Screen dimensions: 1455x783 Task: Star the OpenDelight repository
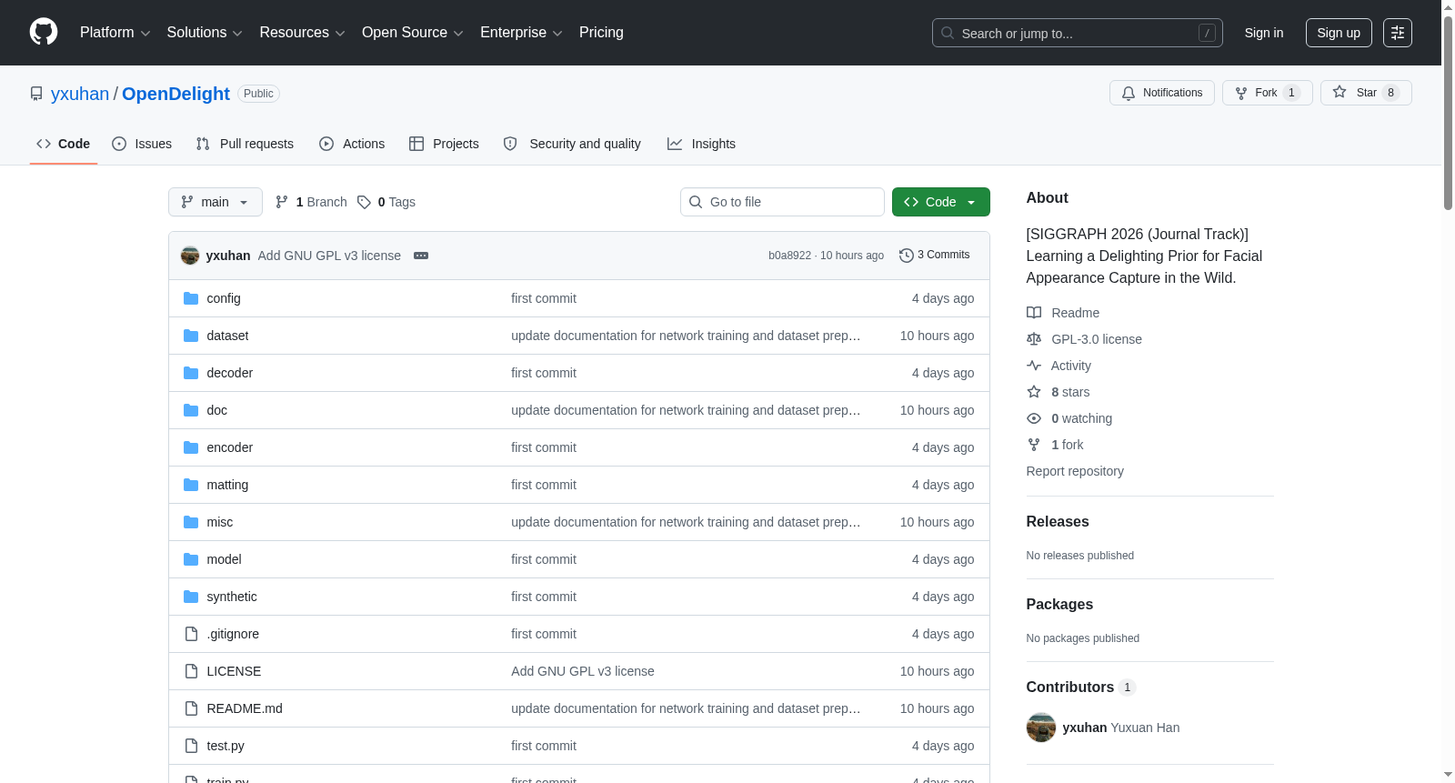pyautogui.click(x=1366, y=93)
